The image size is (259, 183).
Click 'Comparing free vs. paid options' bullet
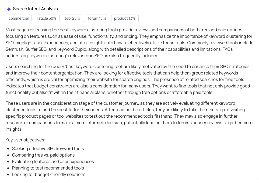point(43,155)
